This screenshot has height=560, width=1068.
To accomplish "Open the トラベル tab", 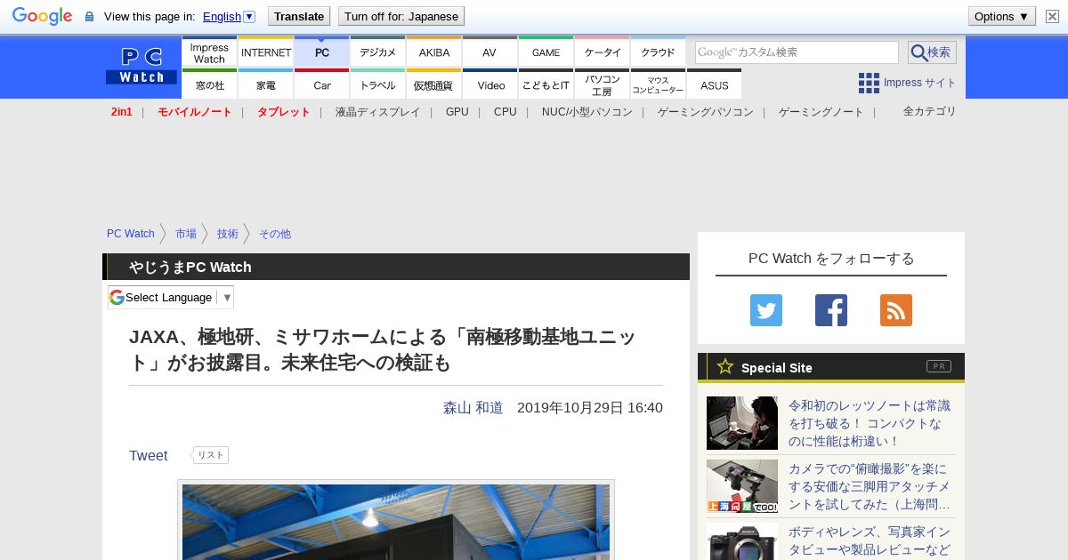I will [378, 85].
